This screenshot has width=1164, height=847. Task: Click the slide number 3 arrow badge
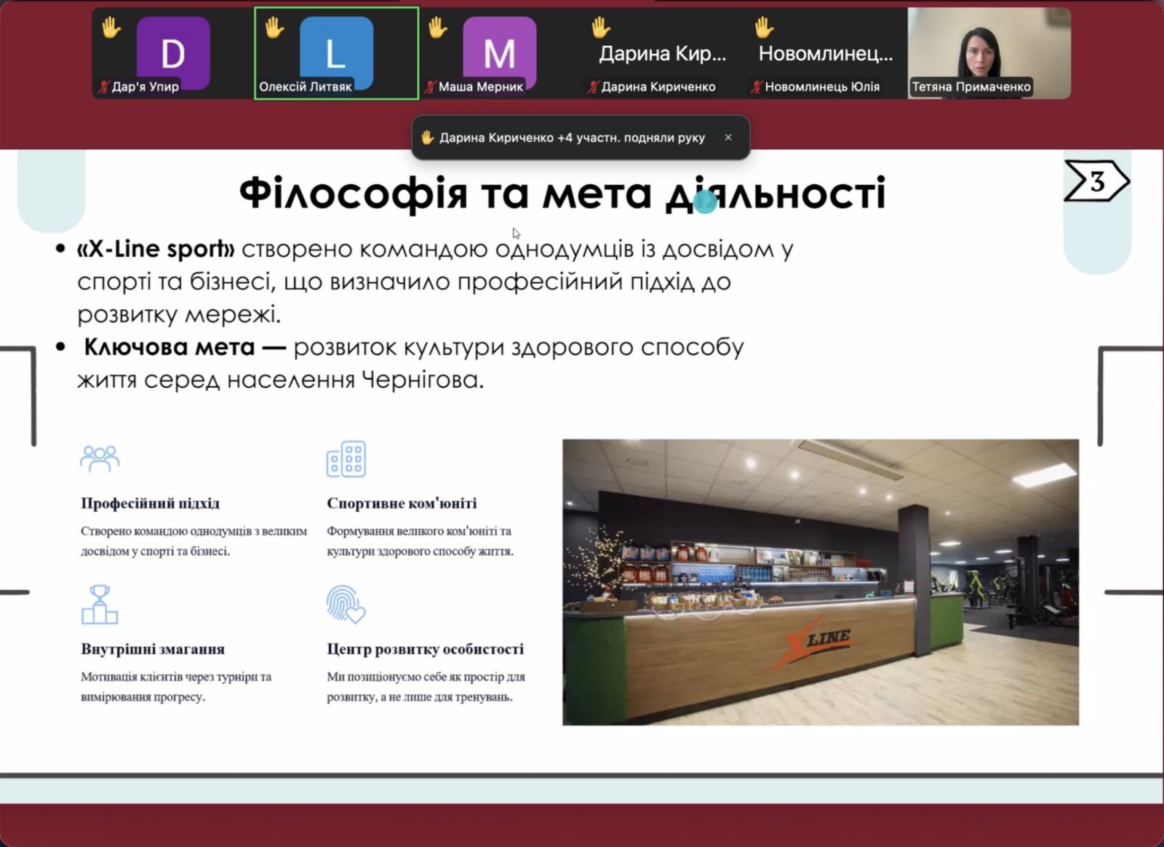[x=1096, y=181]
